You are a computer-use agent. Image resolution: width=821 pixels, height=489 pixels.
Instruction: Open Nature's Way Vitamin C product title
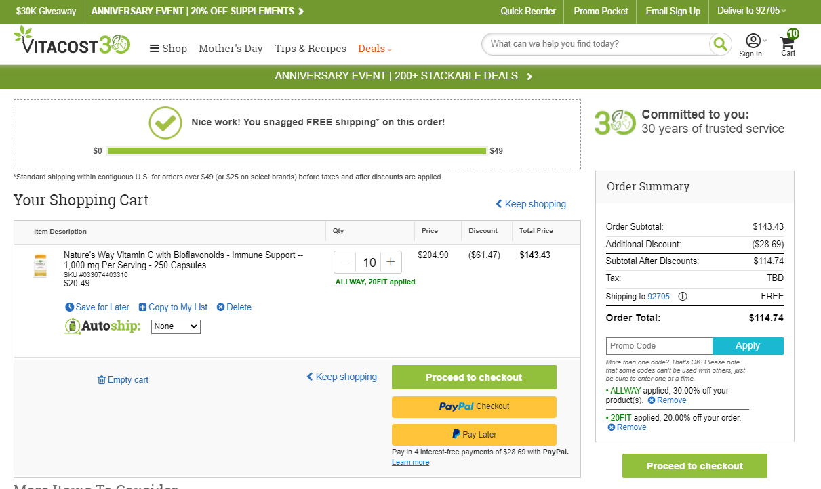coord(183,260)
